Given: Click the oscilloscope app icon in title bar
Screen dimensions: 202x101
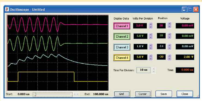Looking at the screenshot, I should point(7,9).
